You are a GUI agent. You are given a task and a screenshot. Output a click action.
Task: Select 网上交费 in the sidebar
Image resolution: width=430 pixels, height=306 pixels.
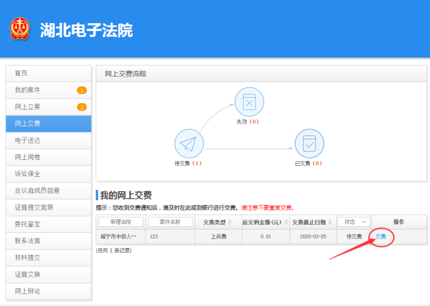pyautogui.click(x=48, y=124)
